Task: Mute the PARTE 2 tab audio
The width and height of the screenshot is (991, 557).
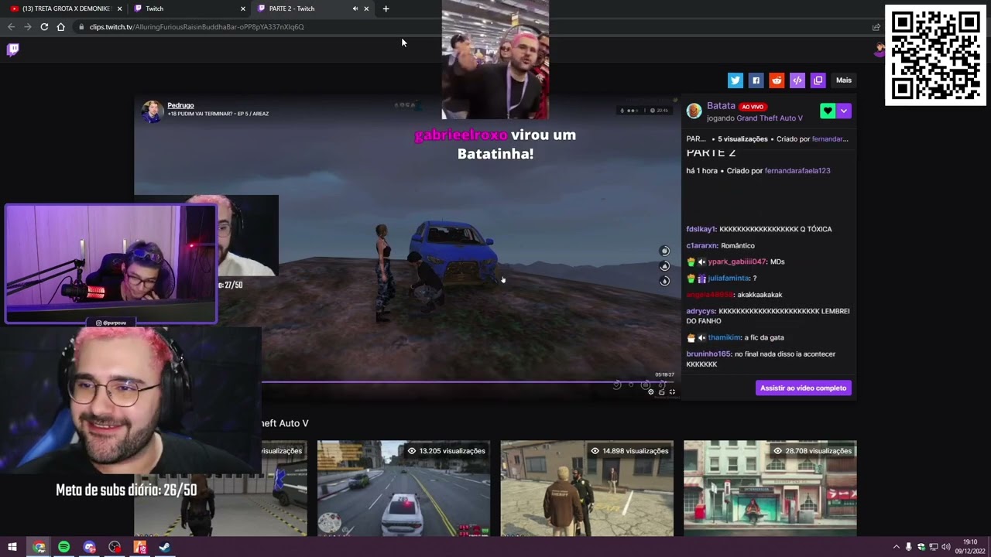Action: click(x=355, y=9)
